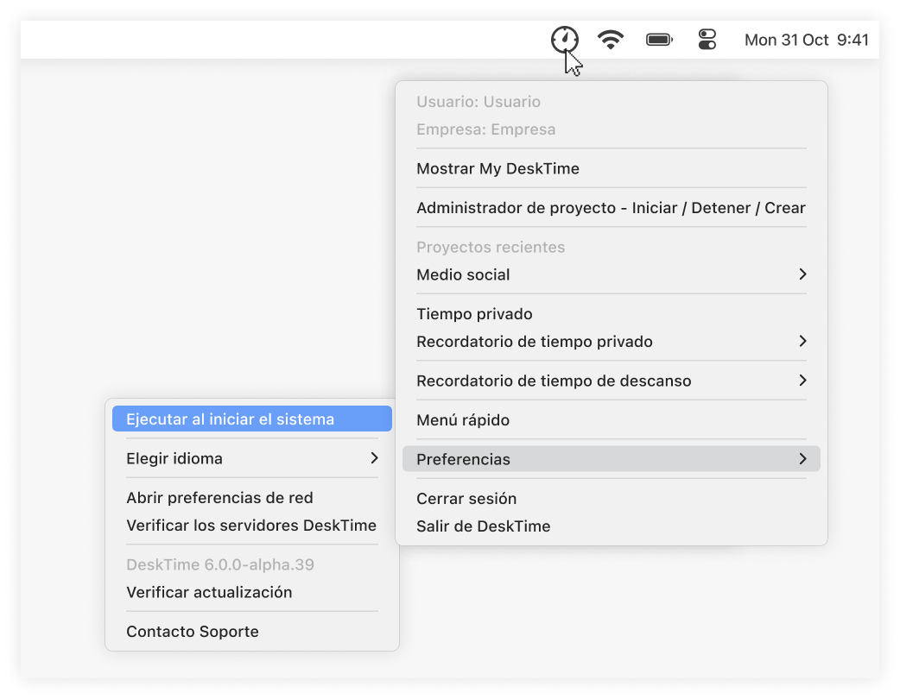Select Menú rápido
900x699 pixels.
[x=612, y=420]
